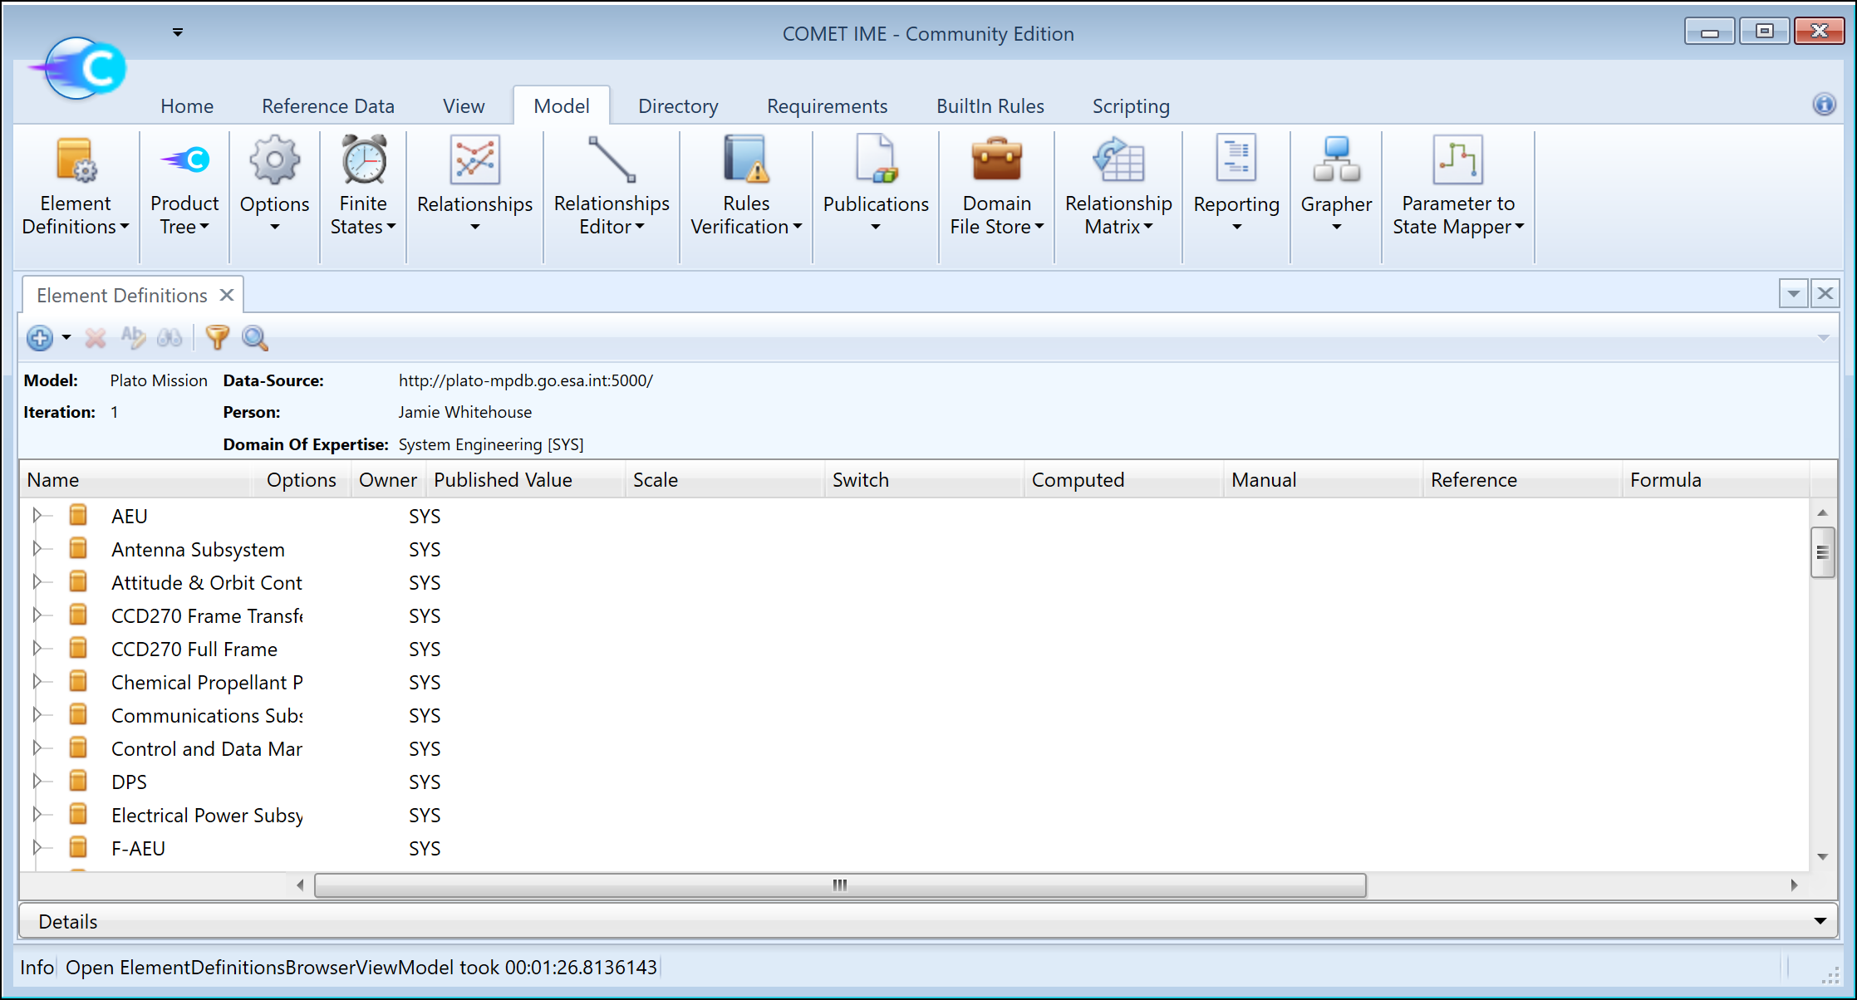Open the Relationships Editor
This screenshot has height=1000, width=1857.
611,191
